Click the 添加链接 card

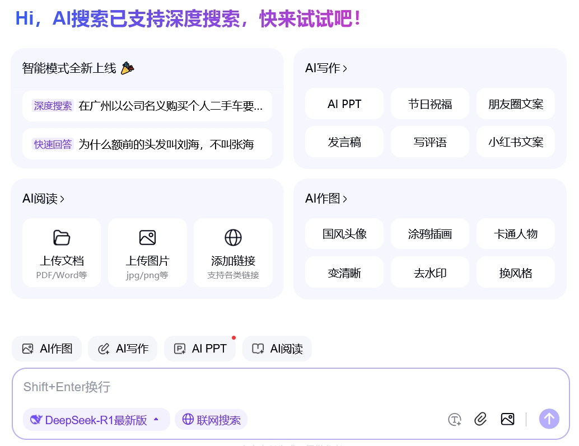[233, 253]
